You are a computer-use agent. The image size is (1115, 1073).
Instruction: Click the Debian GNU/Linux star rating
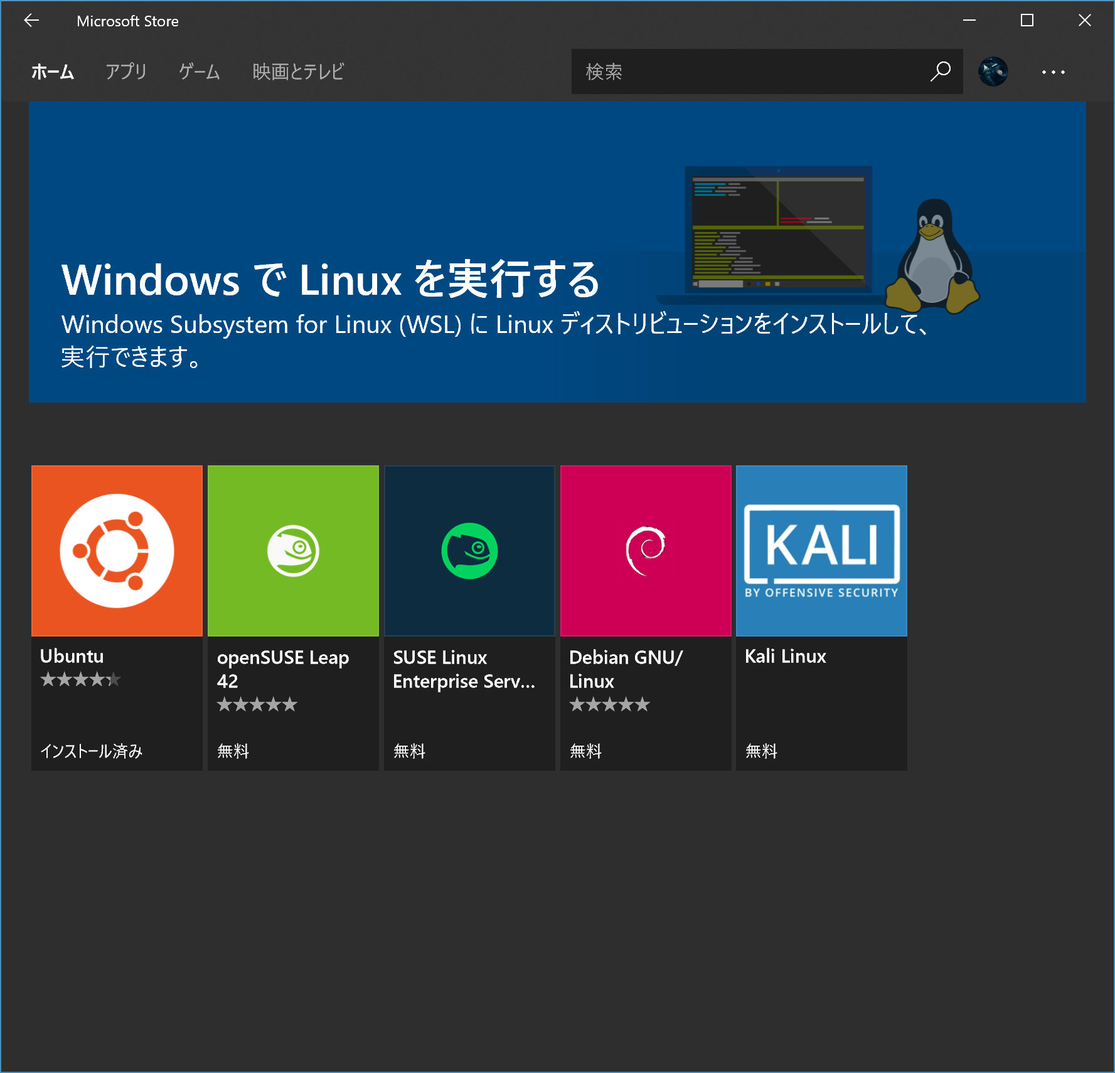[x=610, y=704]
